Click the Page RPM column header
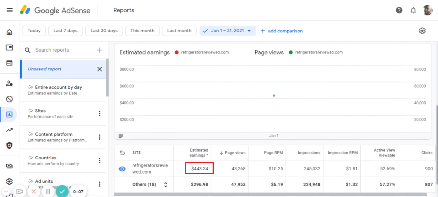The width and height of the screenshot is (438, 197). 273,153
